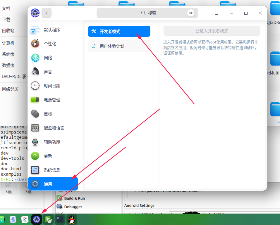280x225 pixels.
Task: Open QQ from the taskbar
Action: point(71,219)
